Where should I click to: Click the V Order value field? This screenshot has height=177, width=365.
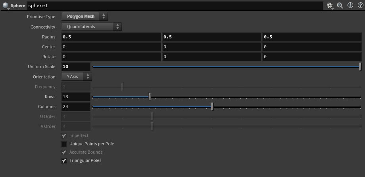(x=76, y=127)
